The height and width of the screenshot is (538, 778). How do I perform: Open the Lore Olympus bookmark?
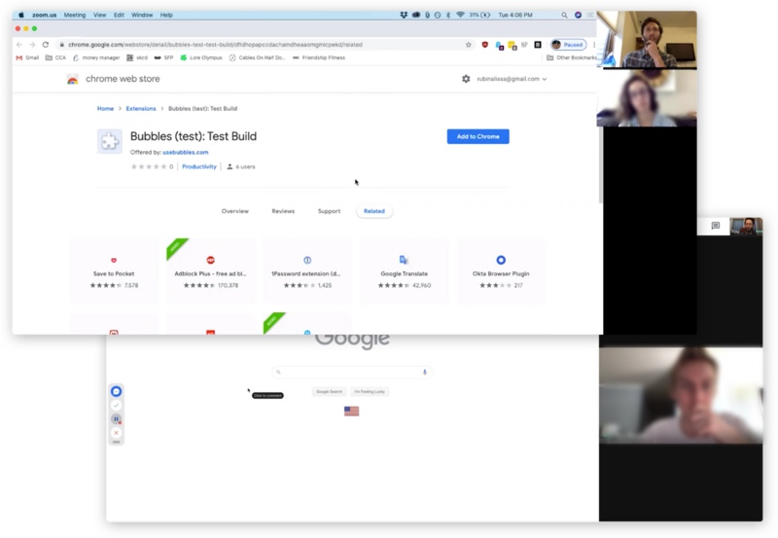tap(201, 58)
